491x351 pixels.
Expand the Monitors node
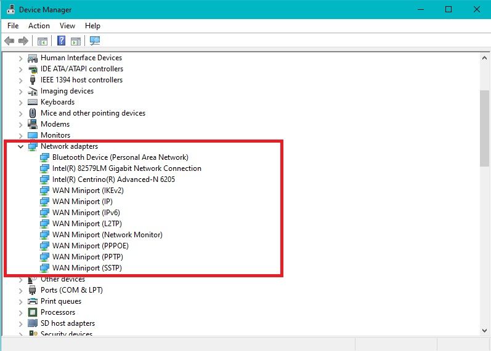point(21,136)
